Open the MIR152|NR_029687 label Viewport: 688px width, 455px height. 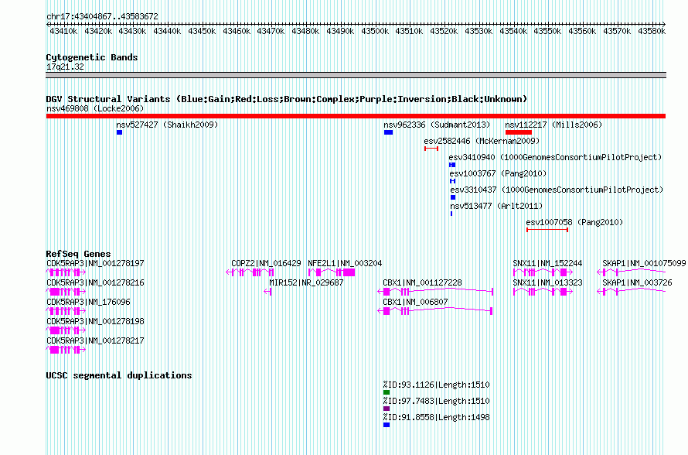pyautogui.click(x=306, y=283)
